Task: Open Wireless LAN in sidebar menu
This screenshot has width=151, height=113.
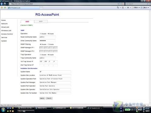Action: click(6, 30)
